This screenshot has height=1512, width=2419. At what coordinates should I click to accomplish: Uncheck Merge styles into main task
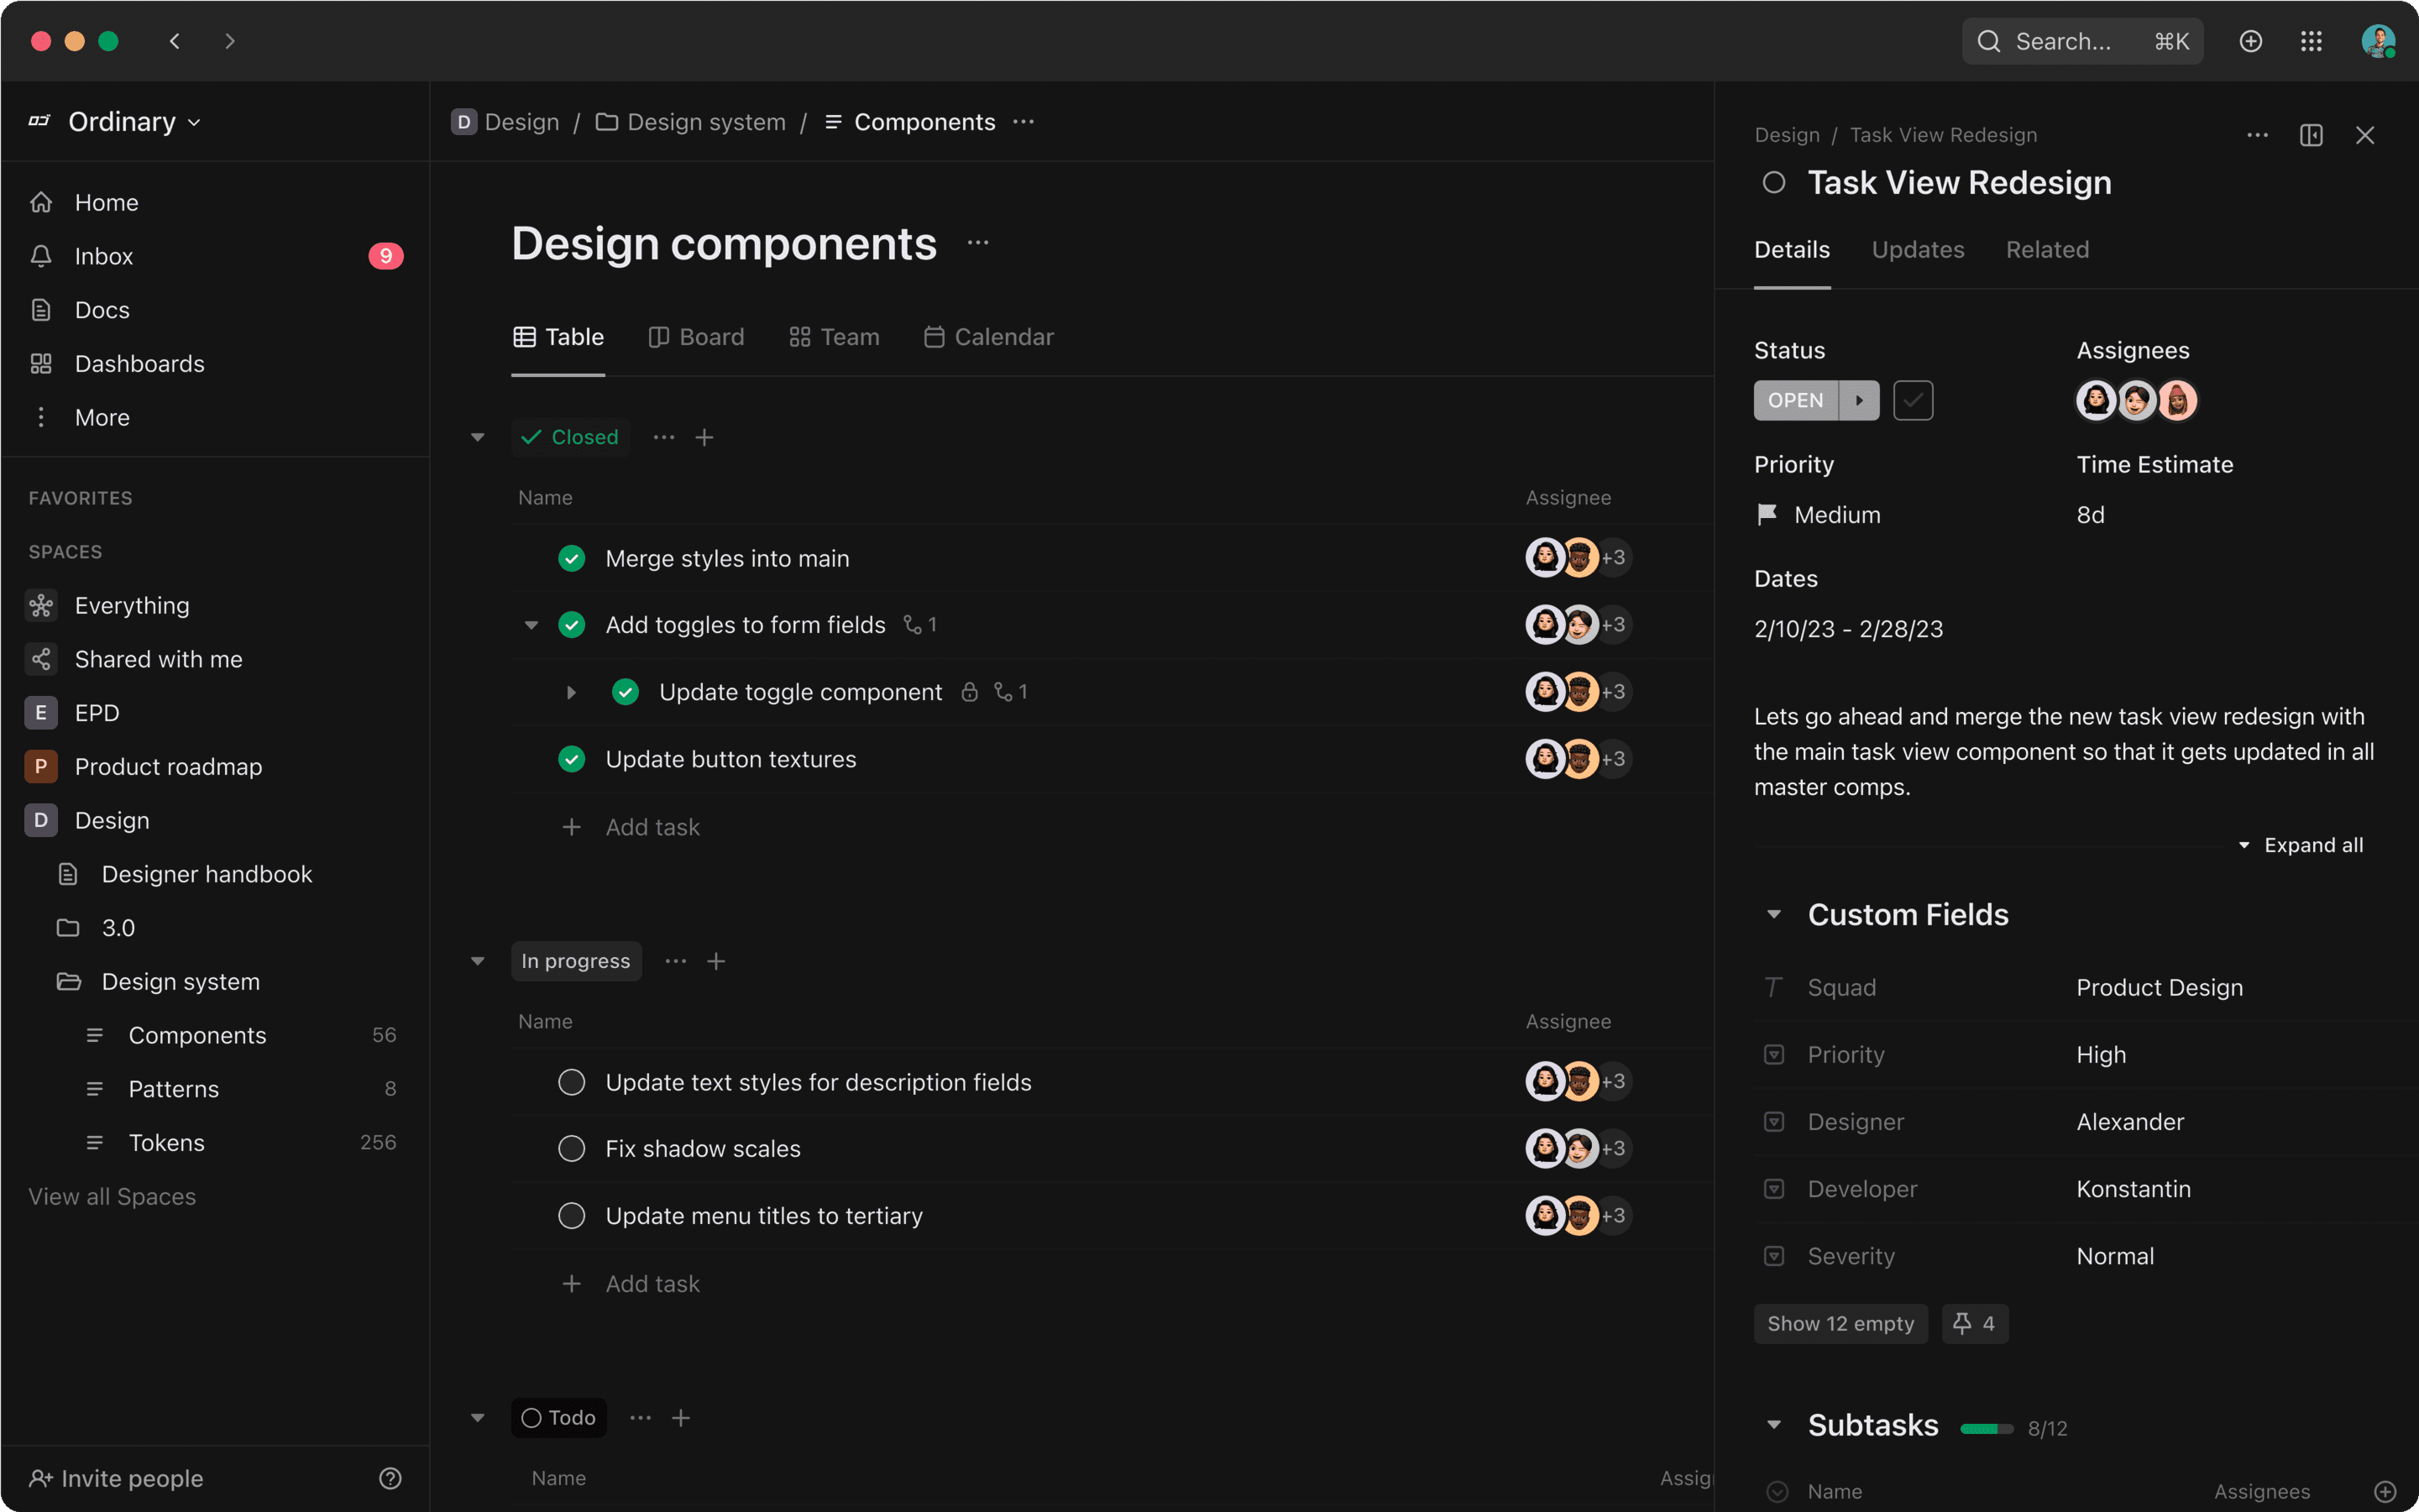[x=571, y=558]
